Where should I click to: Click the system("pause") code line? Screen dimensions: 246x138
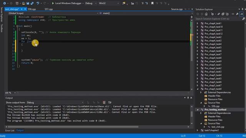tap(32, 60)
